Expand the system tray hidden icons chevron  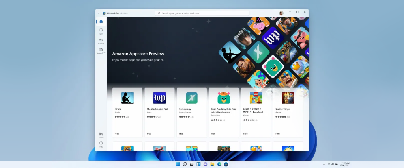pyautogui.click(x=324, y=164)
